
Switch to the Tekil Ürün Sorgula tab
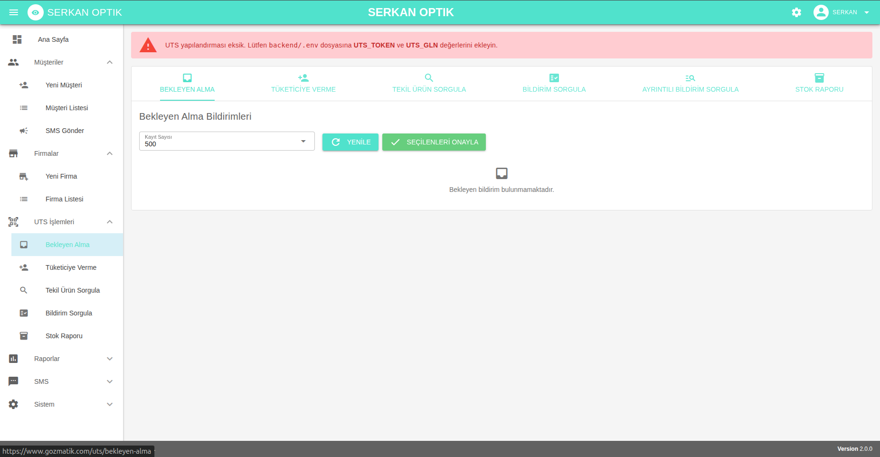[x=429, y=84]
